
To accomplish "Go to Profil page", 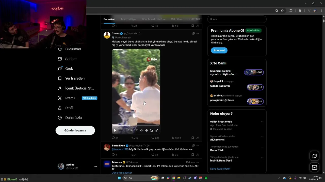I will [66, 108].
